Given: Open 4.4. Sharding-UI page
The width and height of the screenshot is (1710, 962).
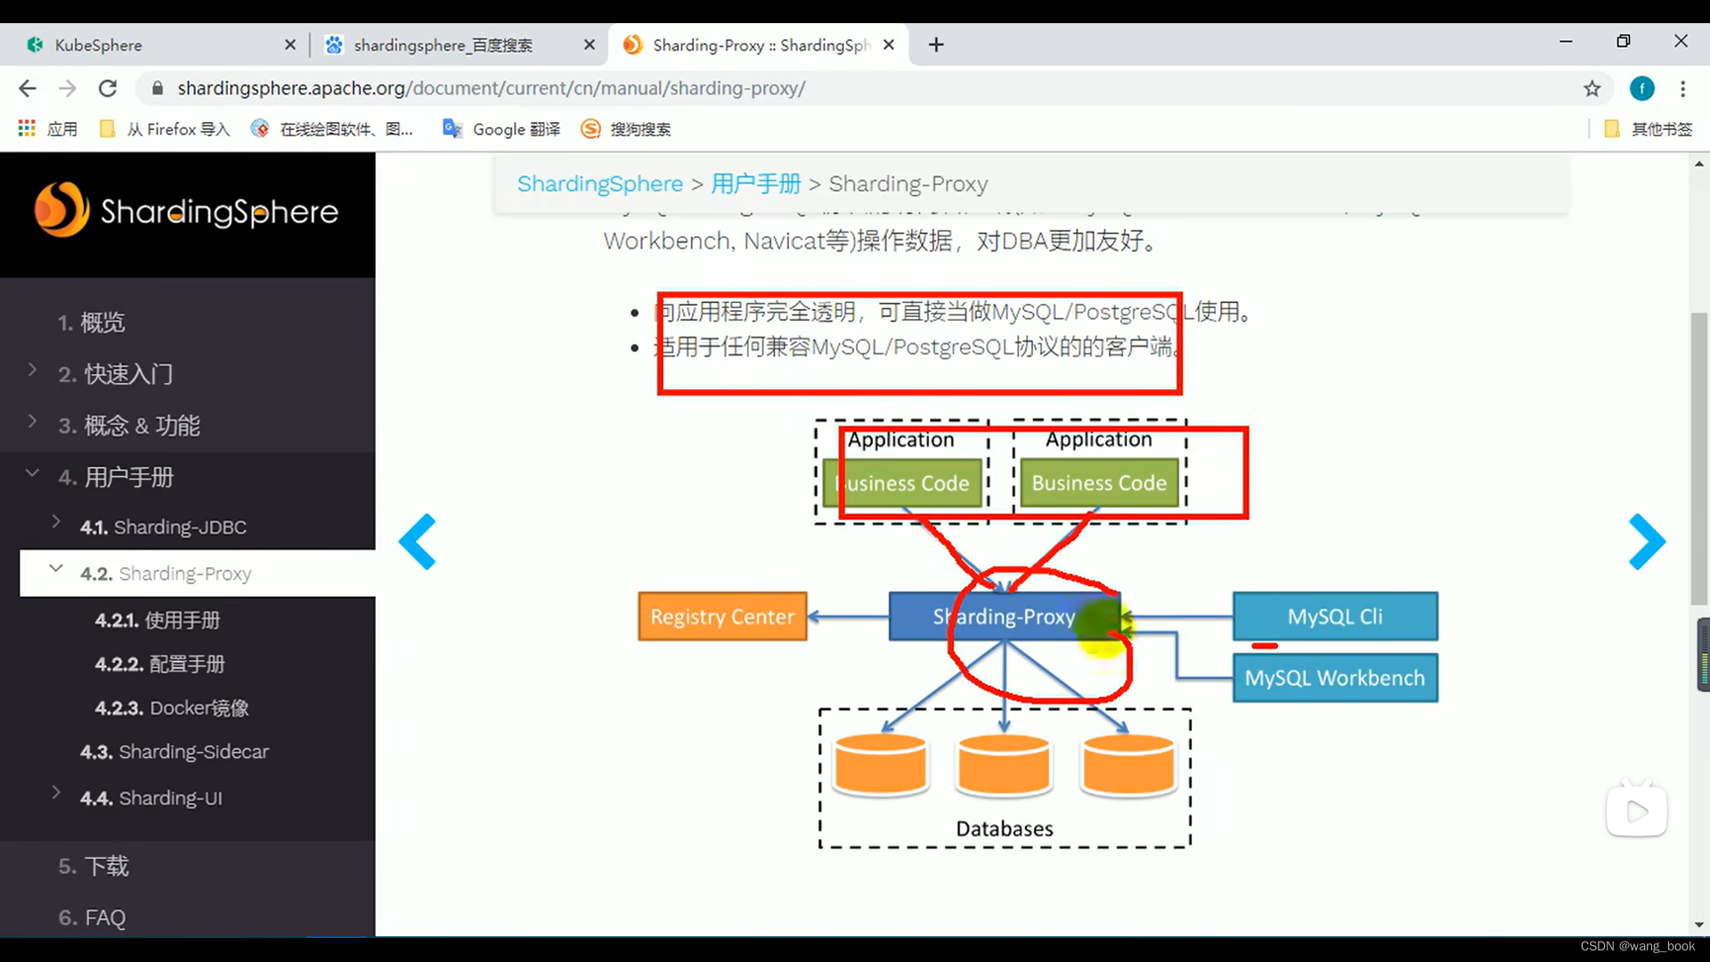Looking at the screenshot, I should coord(151,798).
